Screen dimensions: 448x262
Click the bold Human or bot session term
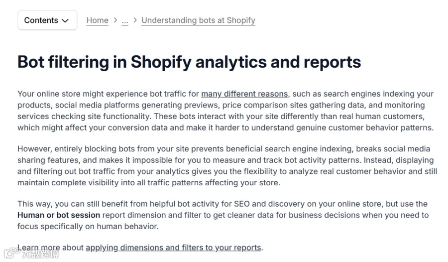[x=59, y=215]
